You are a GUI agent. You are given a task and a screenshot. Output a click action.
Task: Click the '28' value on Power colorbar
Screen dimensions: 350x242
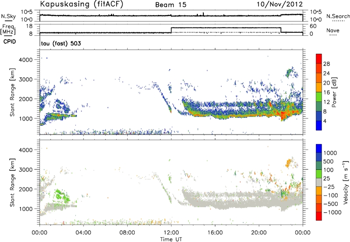pyautogui.click(x=326, y=64)
